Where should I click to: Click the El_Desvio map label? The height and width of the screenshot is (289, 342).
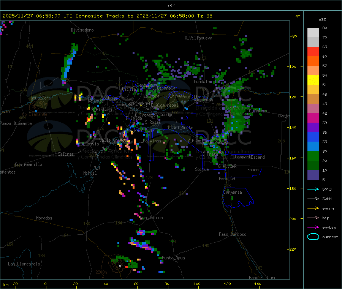pyautogui.click(x=89, y=144)
